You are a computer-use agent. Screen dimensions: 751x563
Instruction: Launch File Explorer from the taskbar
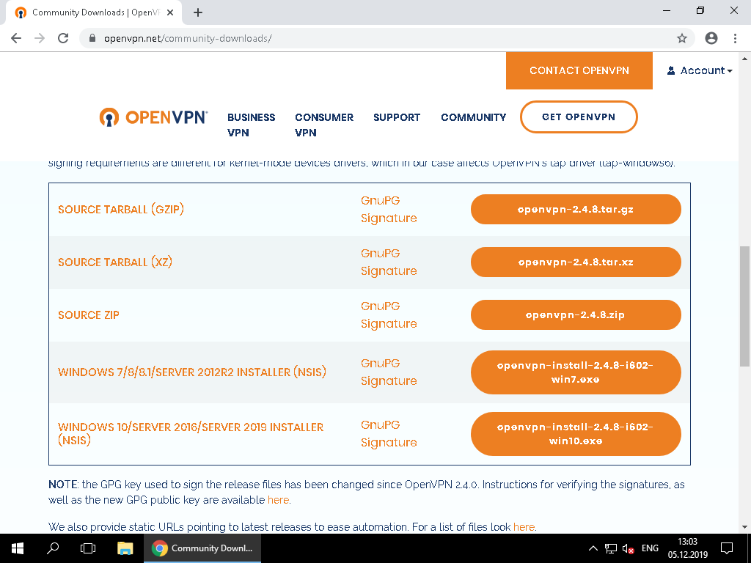125,548
